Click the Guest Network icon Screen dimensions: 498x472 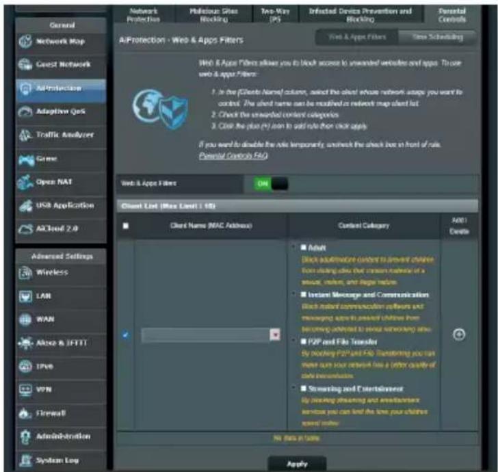pos(25,64)
